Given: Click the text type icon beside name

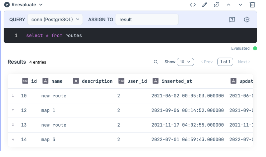Looking at the screenshot, I should pyautogui.click(x=45, y=81).
